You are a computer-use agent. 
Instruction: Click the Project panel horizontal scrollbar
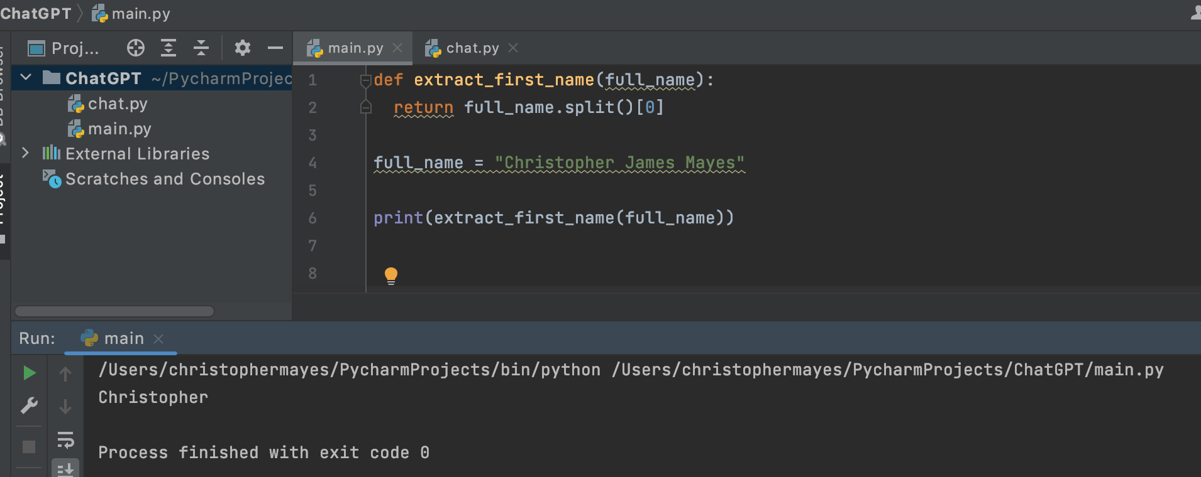point(114,311)
